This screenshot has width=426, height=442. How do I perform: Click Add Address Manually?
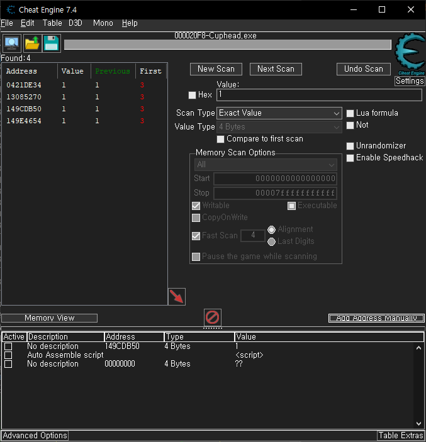tap(376, 318)
